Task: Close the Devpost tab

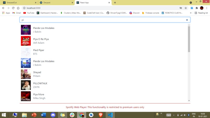Action: click(x=72, y=3)
